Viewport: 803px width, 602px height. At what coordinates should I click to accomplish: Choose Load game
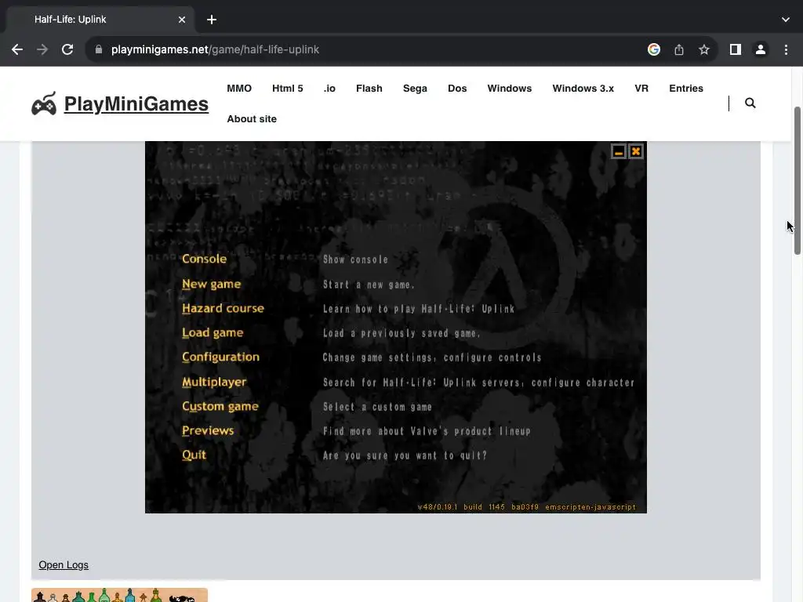(213, 332)
